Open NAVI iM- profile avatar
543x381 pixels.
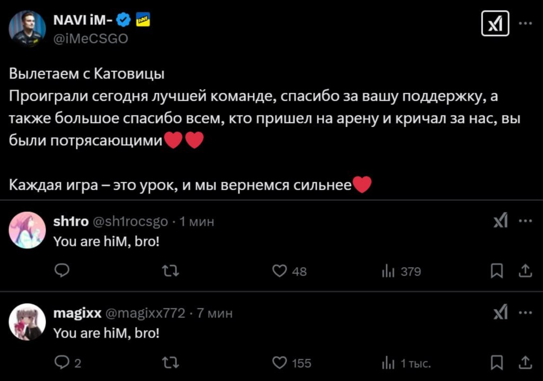(x=28, y=29)
